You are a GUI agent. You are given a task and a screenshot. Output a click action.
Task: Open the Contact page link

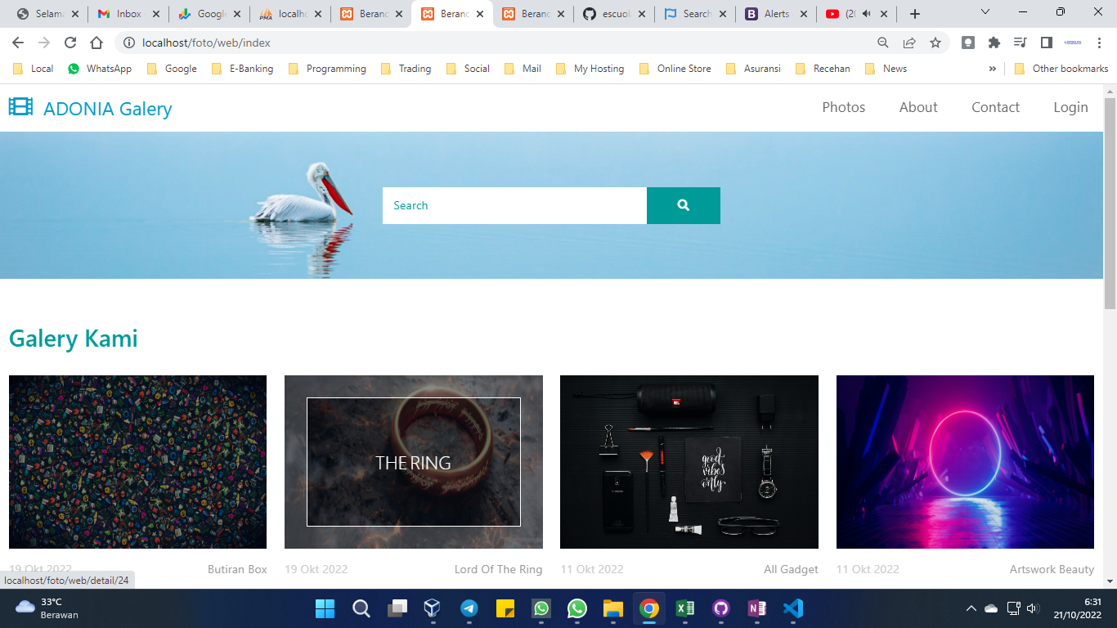tap(995, 107)
